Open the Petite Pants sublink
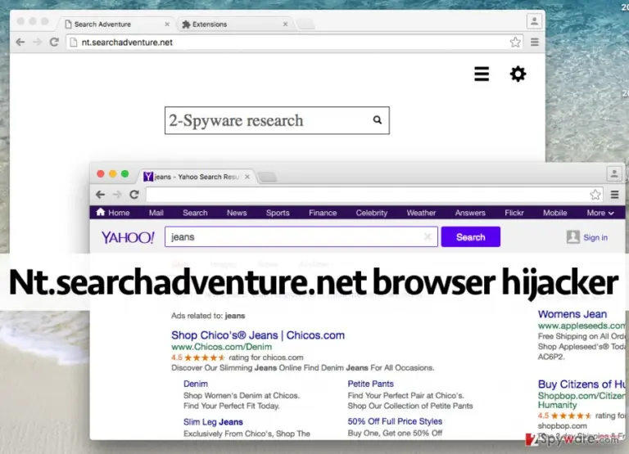 click(x=370, y=384)
